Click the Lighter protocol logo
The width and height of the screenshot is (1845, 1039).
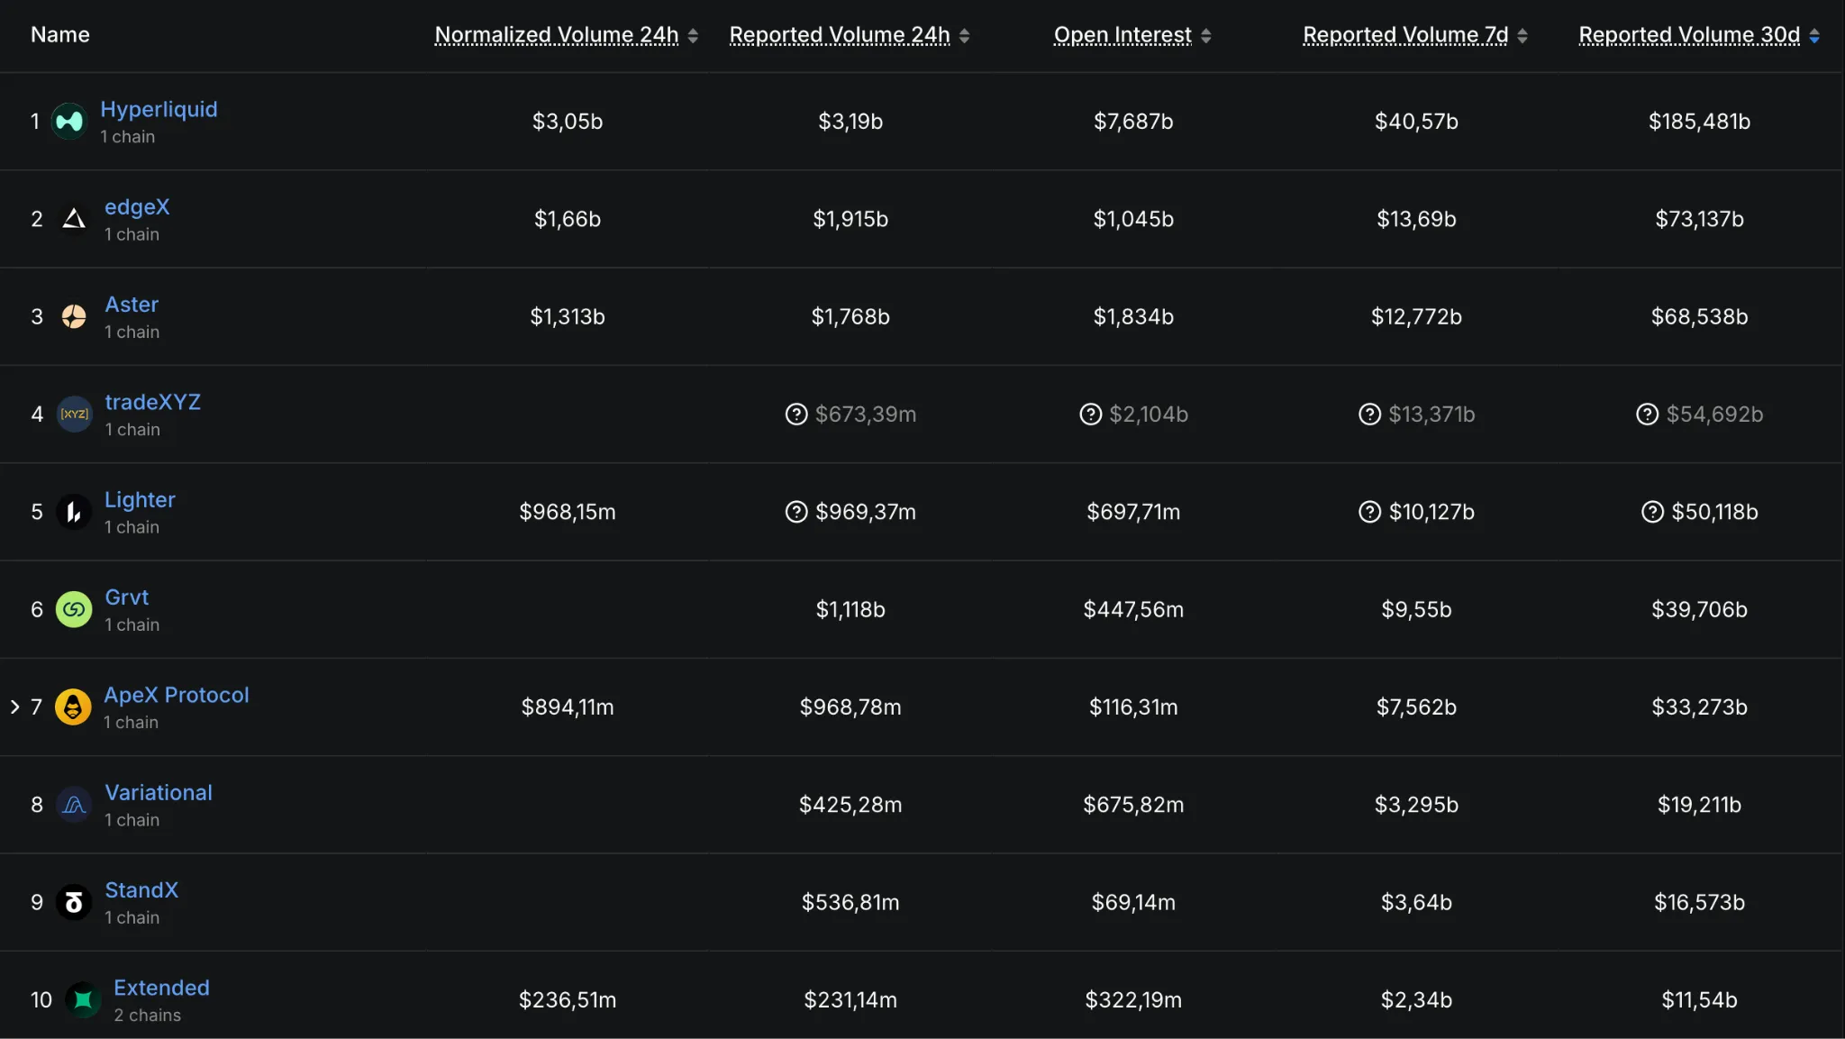point(73,512)
